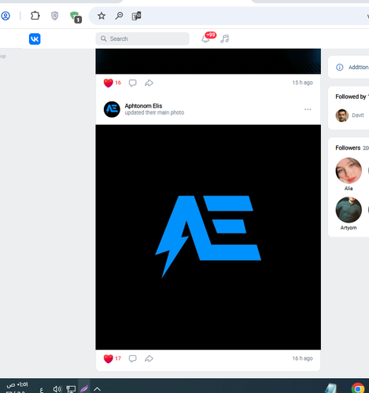
Task: Click the translate page icon
Action: coord(136,16)
